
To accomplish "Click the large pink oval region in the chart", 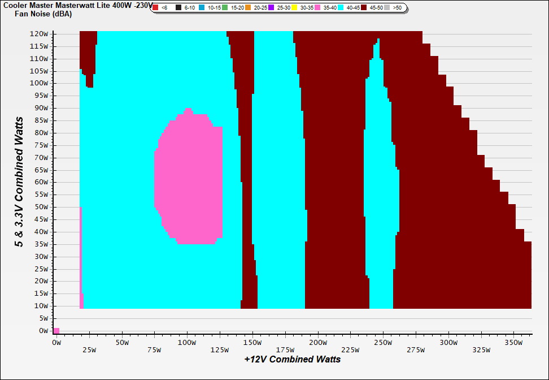I will click(x=188, y=176).
